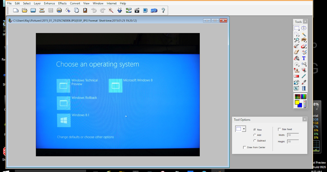Screen dimensions: 327x172
Task: Click the yellow foreground color swatch
Action: pyautogui.click(x=297, y=102)
